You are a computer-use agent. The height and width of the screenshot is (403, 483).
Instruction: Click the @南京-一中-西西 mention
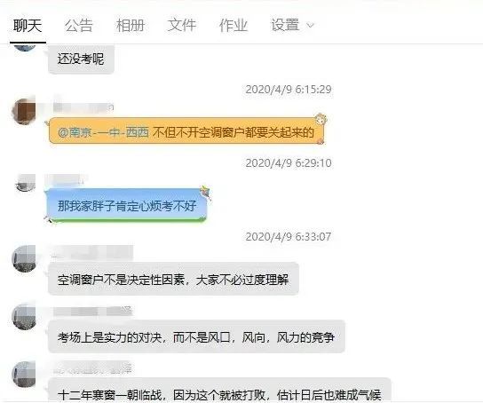click(103, 132)
